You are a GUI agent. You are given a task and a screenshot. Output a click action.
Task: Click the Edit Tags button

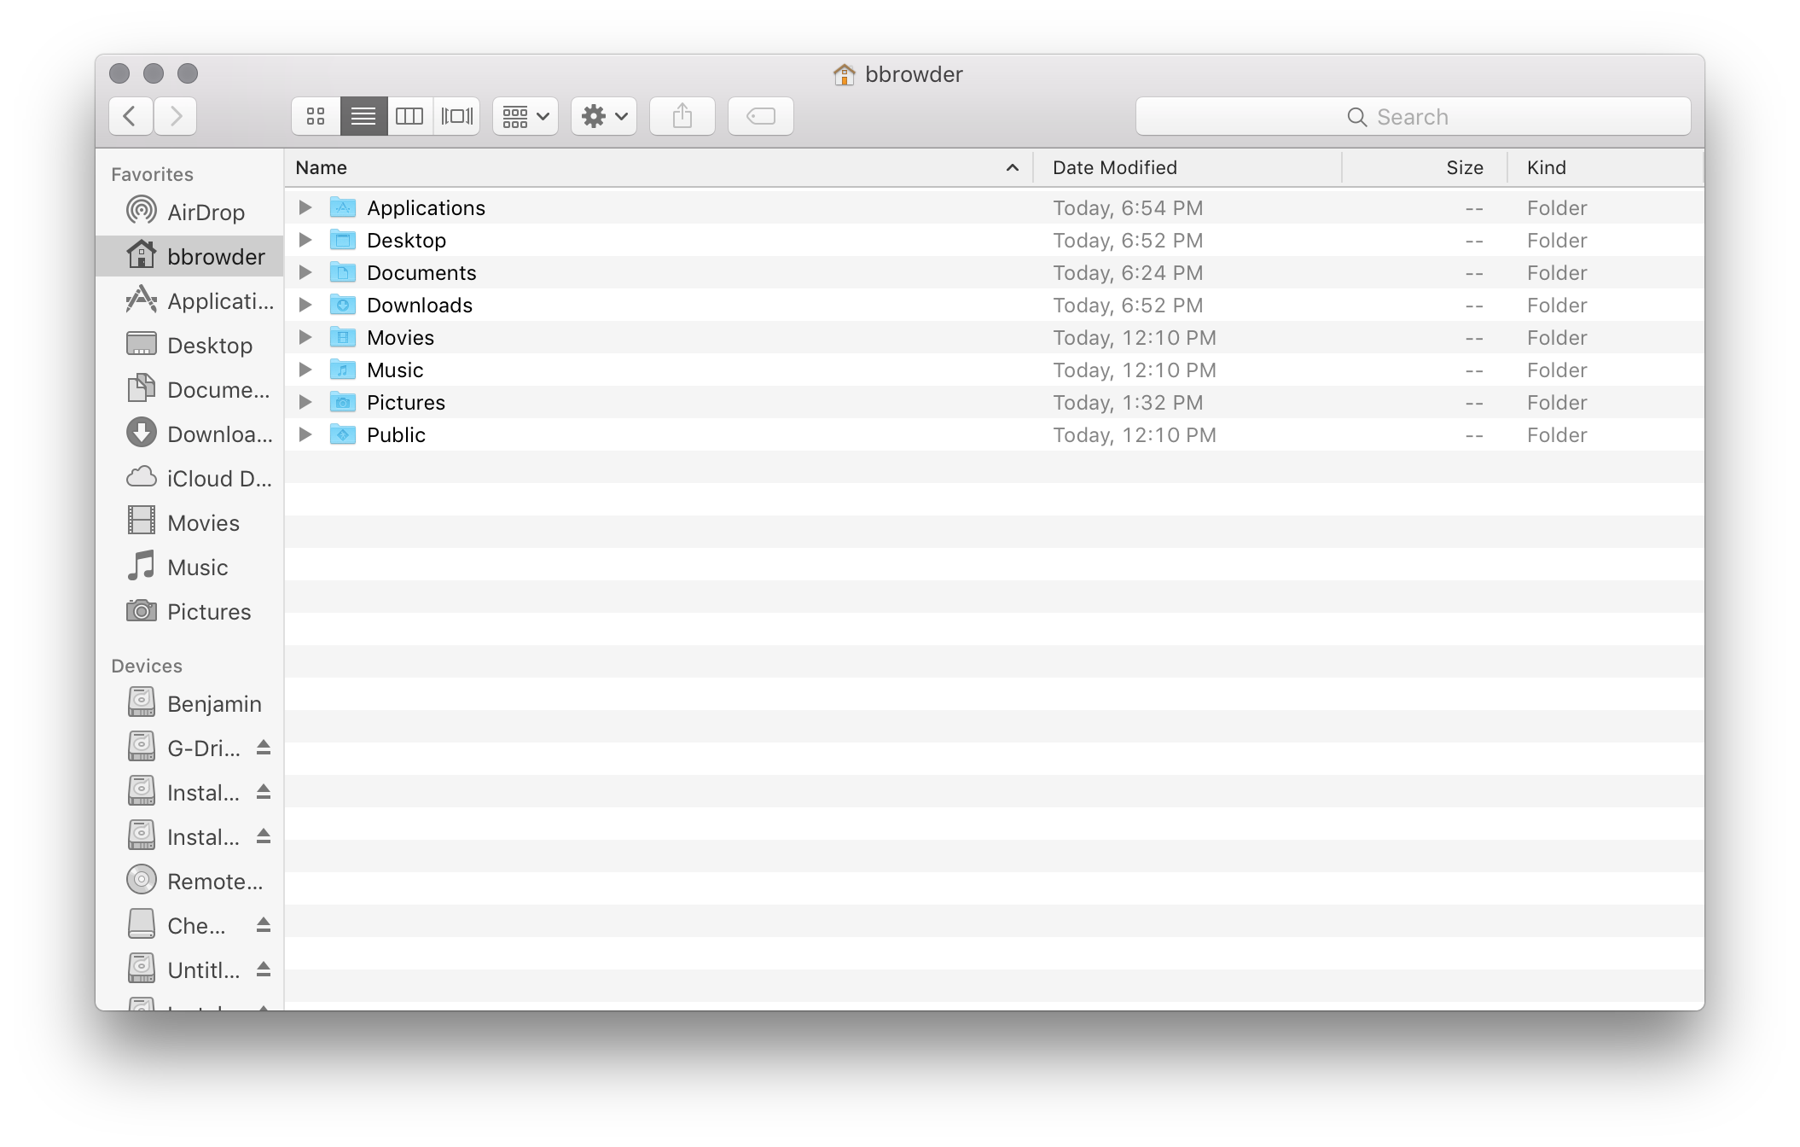click(760, 116)
